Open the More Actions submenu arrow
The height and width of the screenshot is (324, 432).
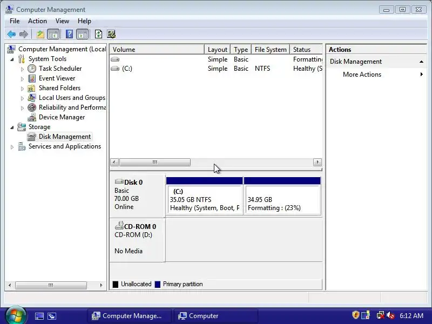point(422,75)
